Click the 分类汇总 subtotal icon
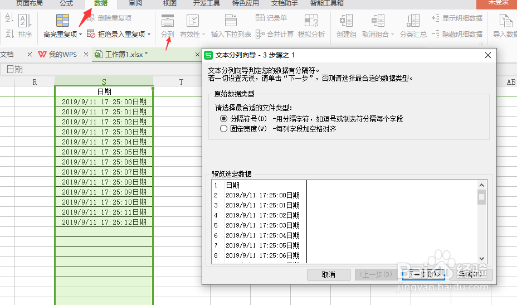 click(x=413, y=21)
